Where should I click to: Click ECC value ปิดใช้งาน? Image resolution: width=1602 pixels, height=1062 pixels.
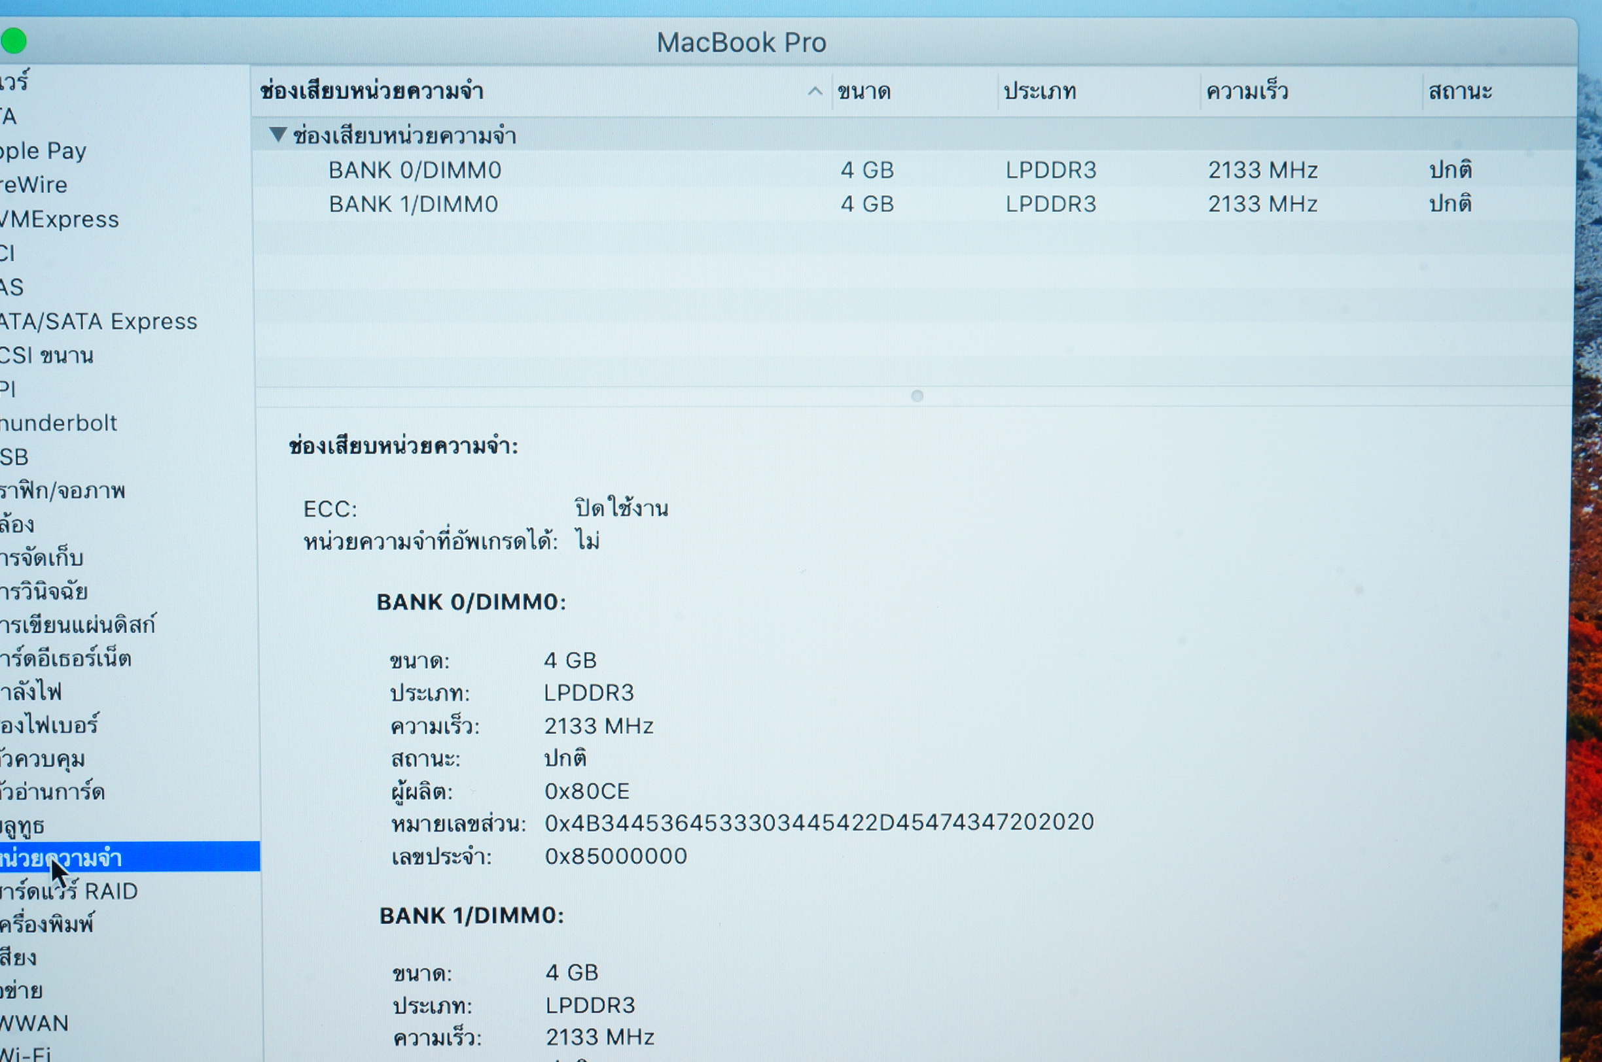coord(622,507)
